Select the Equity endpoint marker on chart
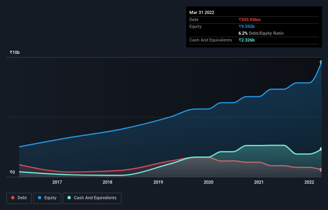Screen dimensions: 328x210 pos(321,62)
